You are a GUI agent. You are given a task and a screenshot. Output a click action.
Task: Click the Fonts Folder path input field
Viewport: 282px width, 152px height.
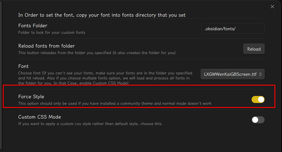(x=233, y=29)
